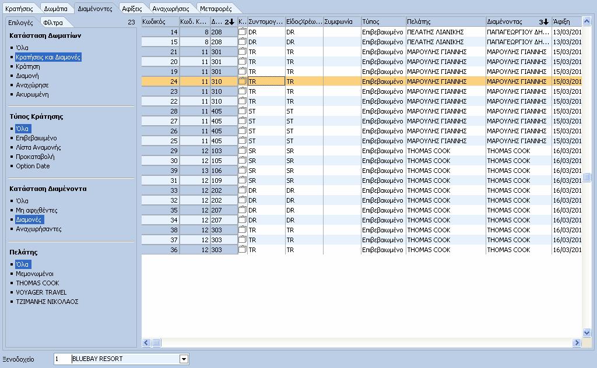
Task: Filter rooms by Αναχώρησε status
Action: click(x=32, y=85)
